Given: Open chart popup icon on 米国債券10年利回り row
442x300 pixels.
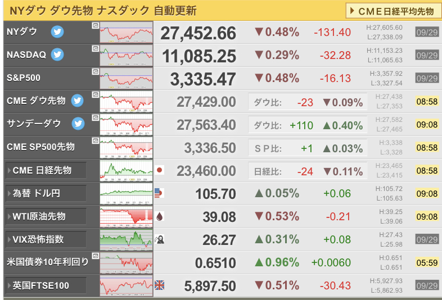Looking at the screenshot, I should 95,256.
